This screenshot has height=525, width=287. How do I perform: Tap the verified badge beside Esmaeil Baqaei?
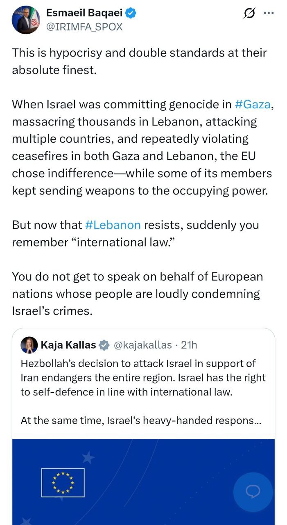pos(131,13)
